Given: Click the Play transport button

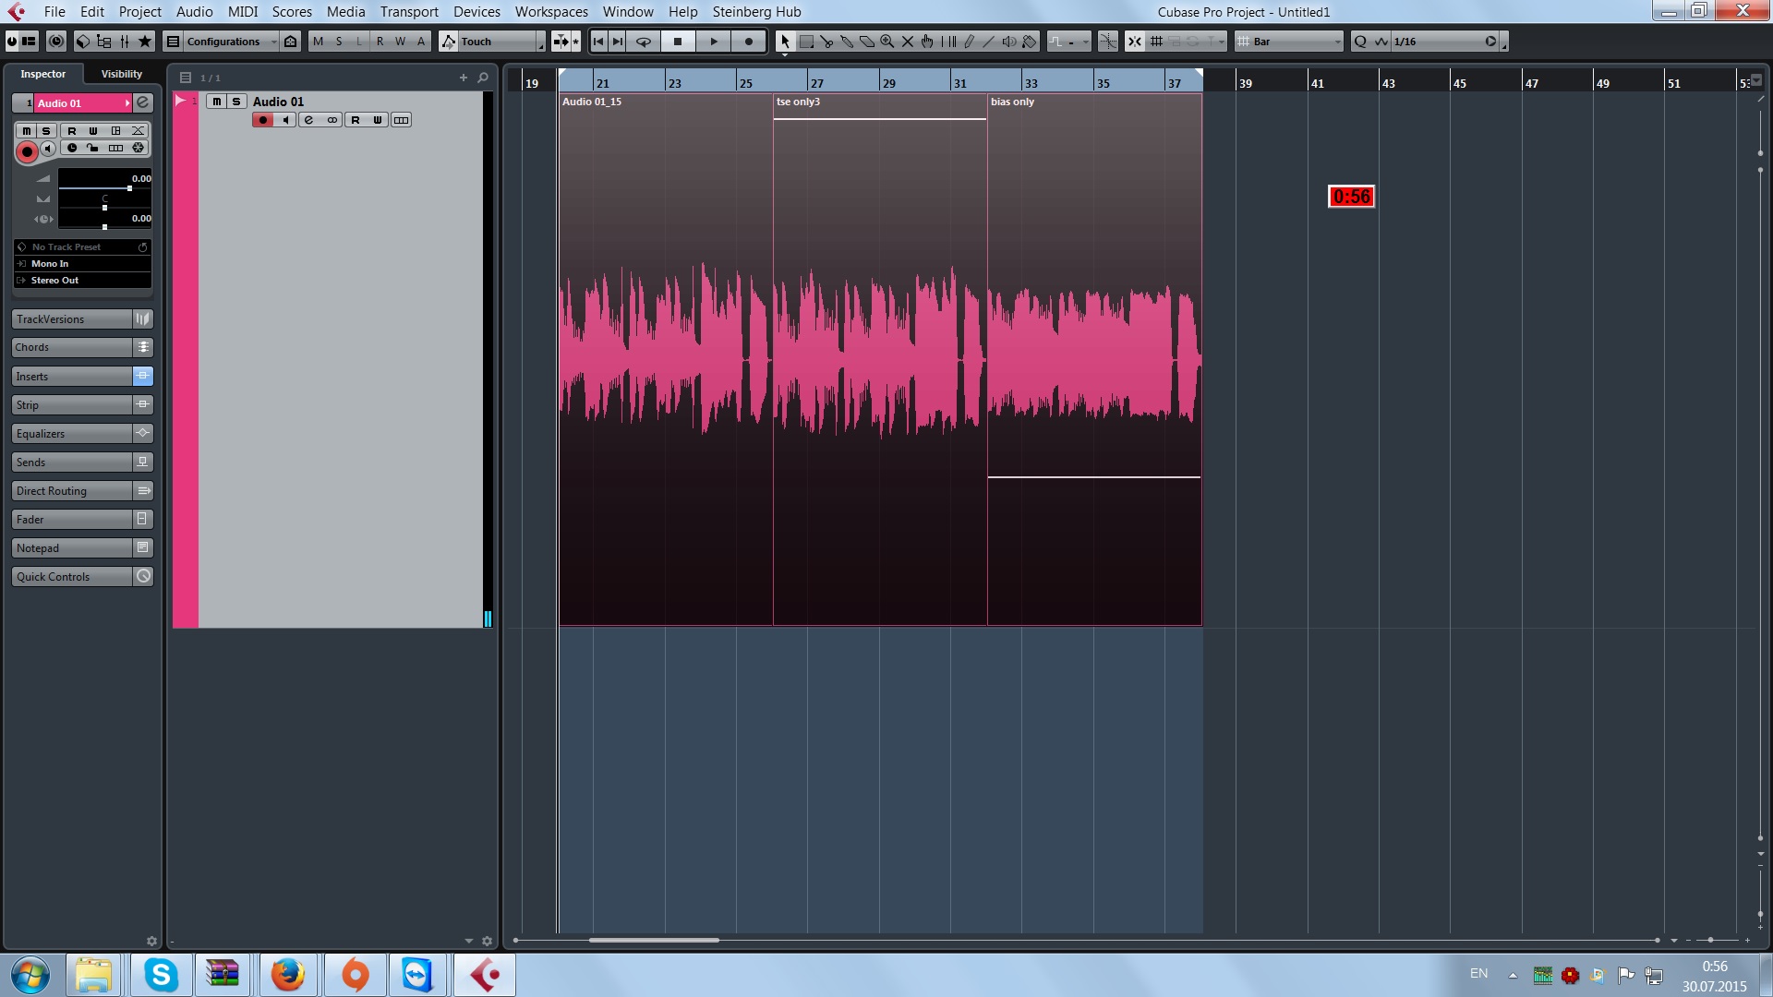Looking at the screenshot, I should pos(713,42).
